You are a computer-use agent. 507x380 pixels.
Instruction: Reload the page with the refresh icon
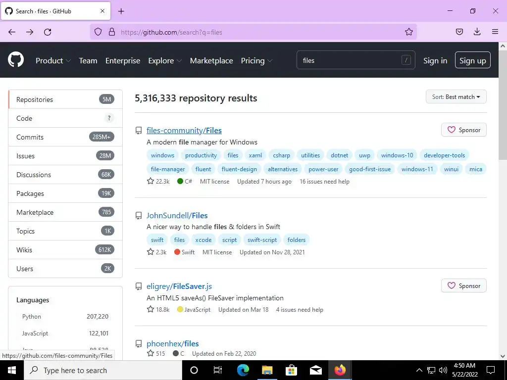pyautogui.click(x=48, y=32)
